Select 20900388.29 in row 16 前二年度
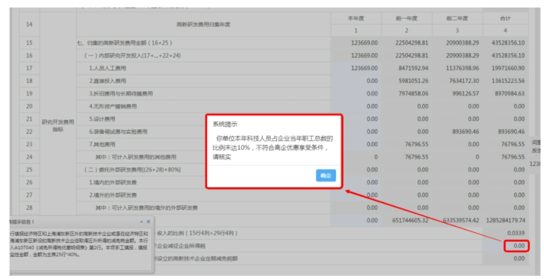Viewport: 544px width, 279px height. (x=462, y=56)
